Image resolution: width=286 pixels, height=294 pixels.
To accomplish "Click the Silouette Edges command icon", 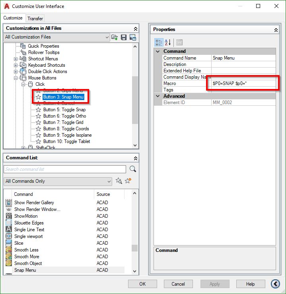I will [9, 223].
